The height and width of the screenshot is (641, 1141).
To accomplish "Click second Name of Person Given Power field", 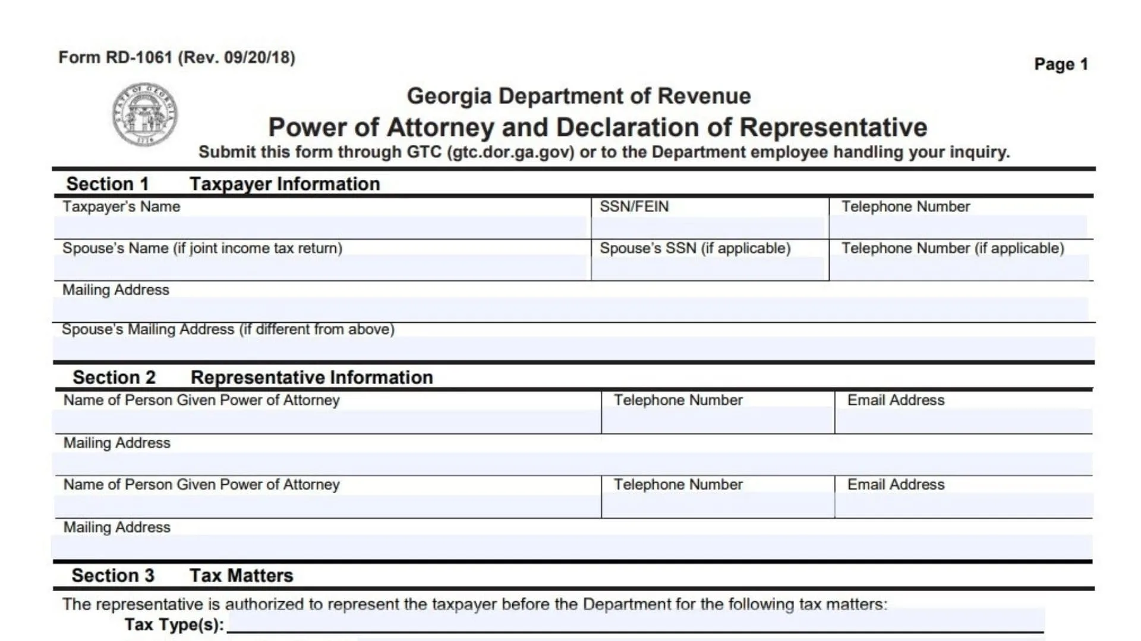I will [x=327, y=506].
